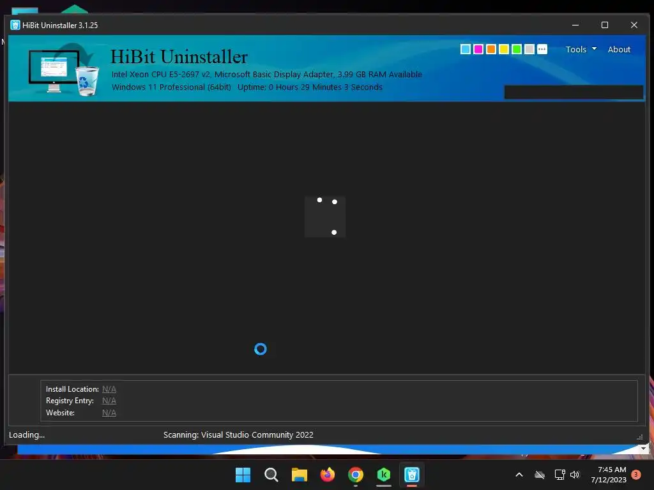
Task: Click the Registry Entry N/A link
Action: pyautogui.click(x=109, y=401)
